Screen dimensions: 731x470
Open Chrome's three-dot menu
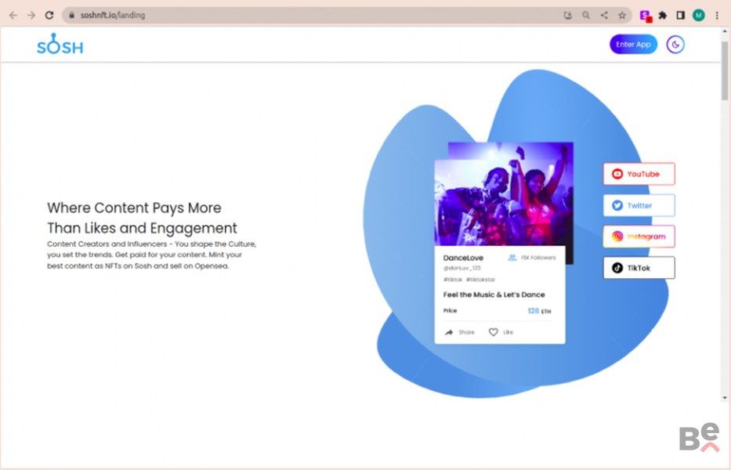(x=717, y=15)
